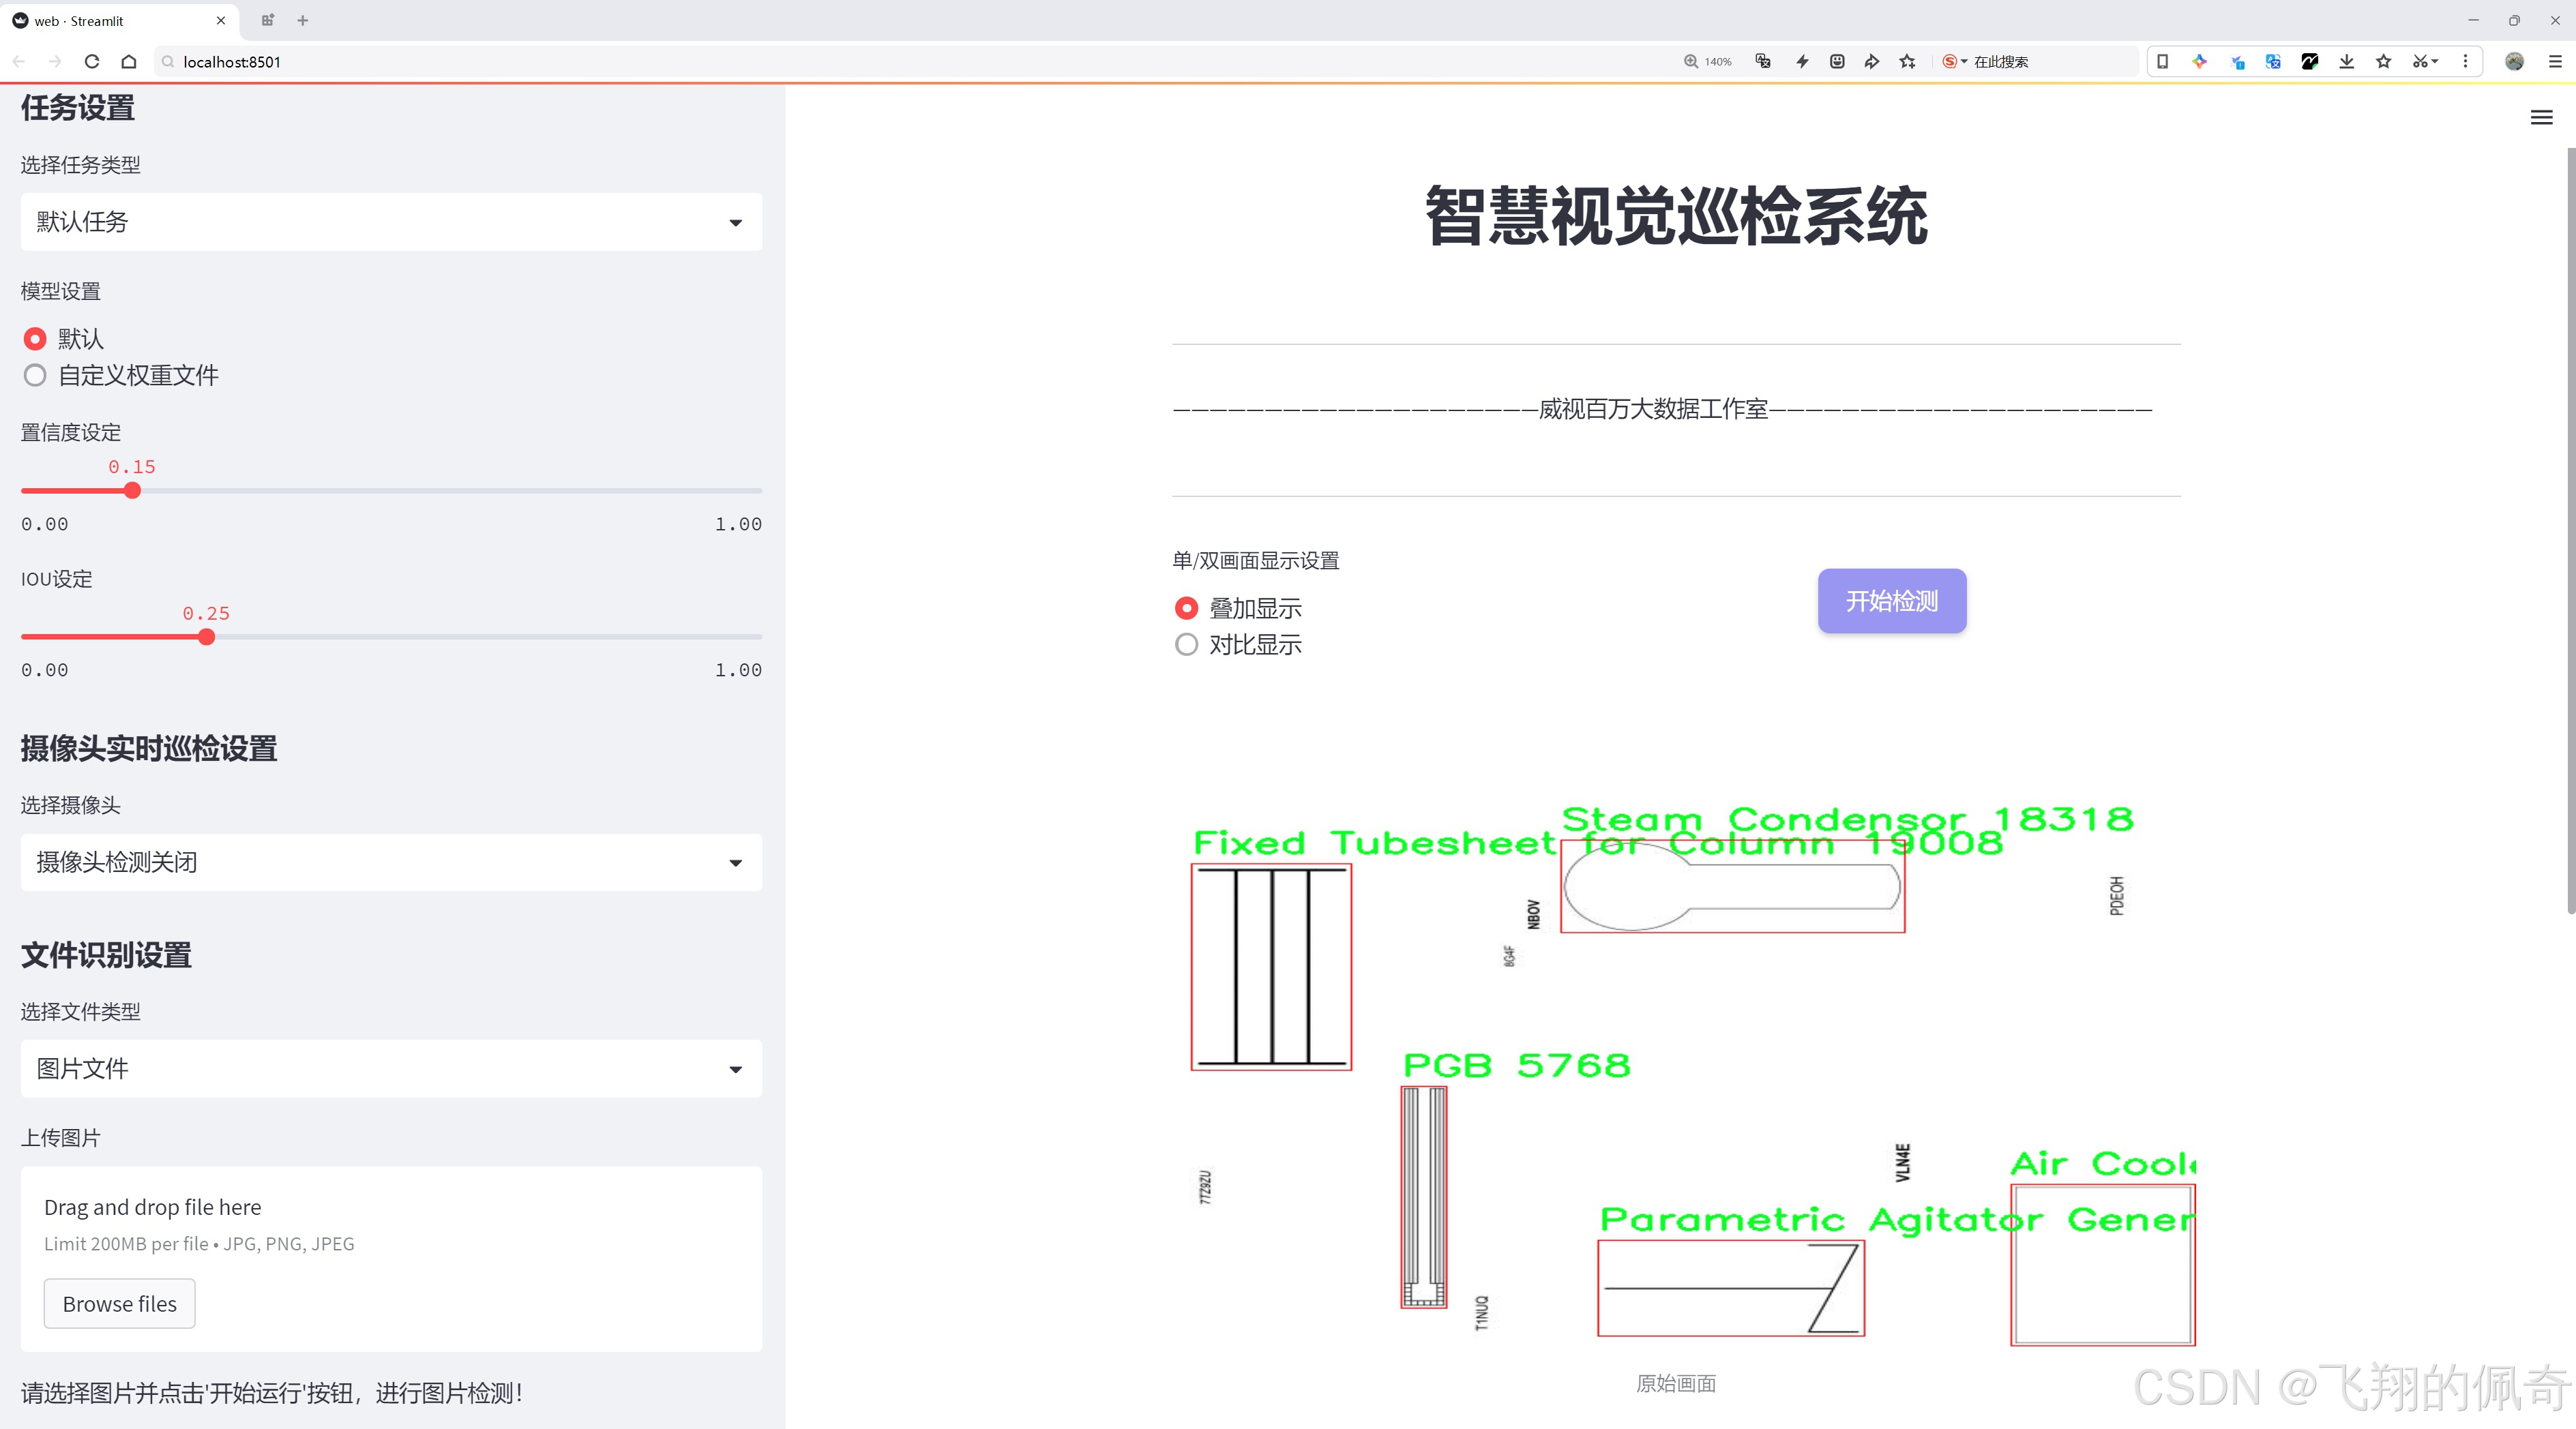2576x1429 pixels.
Task: Bookmark this page using the star icon
Action: [x=2383, y=61]
